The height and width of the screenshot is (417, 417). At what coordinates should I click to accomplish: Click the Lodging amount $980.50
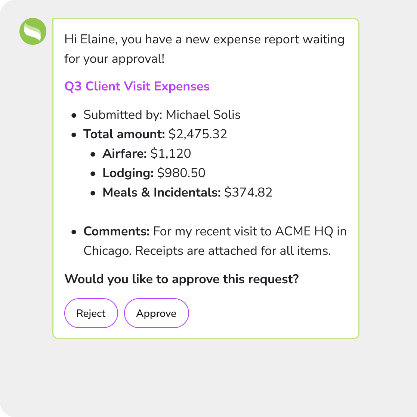[x=181, y=173]
